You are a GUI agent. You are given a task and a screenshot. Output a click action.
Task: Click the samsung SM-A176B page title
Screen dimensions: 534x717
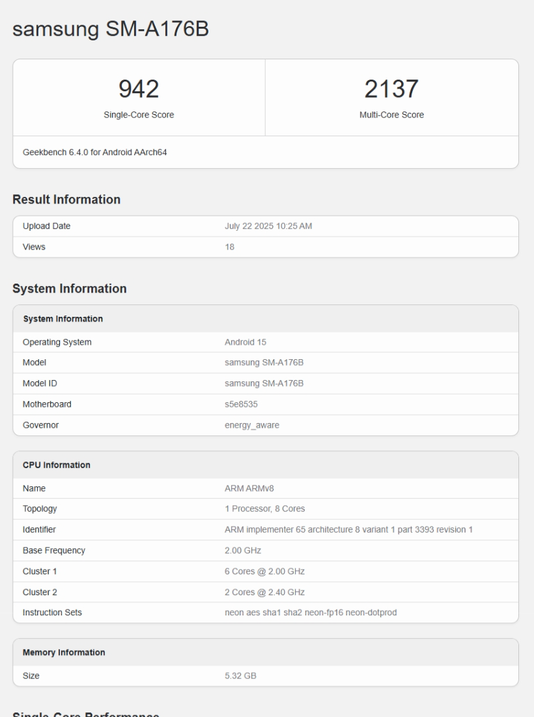tap(111, 30)
